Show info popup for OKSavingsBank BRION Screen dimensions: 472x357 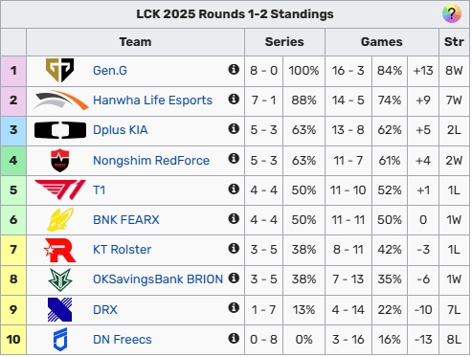[234, 278]
